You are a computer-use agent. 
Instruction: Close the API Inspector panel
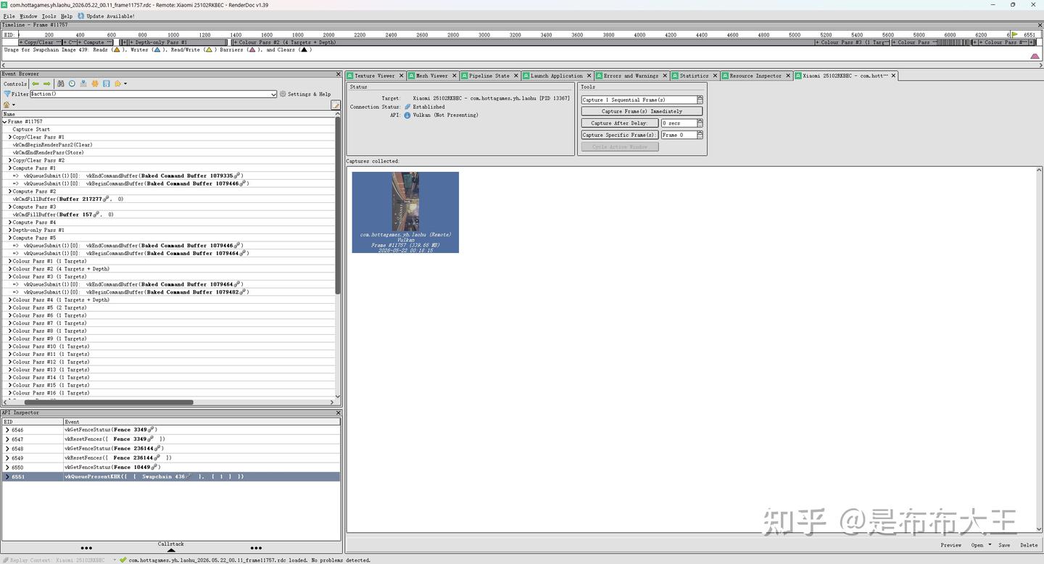[338, 412]
